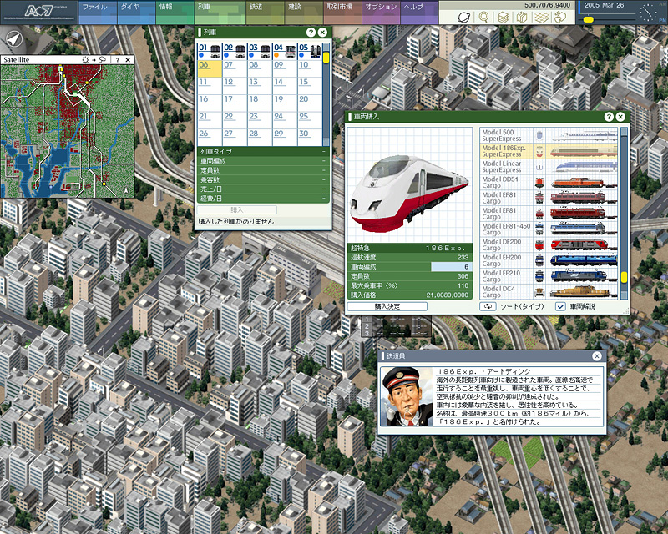Select empty train slot 30
The height and width of the screenshot is (534, 668).
310,137
